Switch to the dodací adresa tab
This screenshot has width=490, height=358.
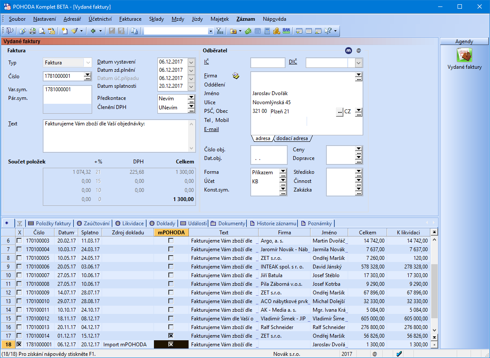pyautogui.click(x=292, y=138)
